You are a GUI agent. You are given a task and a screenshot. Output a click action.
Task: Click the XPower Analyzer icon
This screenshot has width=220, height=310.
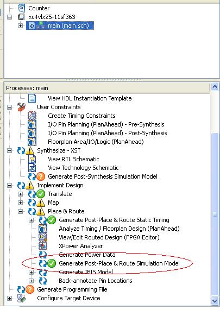43,246
